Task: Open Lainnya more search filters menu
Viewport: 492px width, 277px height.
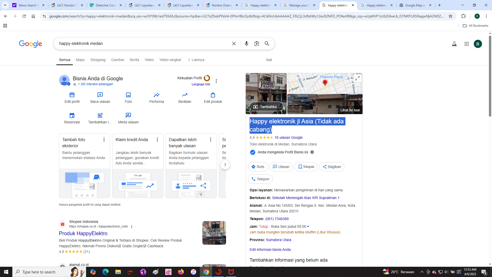Action: tap(196, 60)
